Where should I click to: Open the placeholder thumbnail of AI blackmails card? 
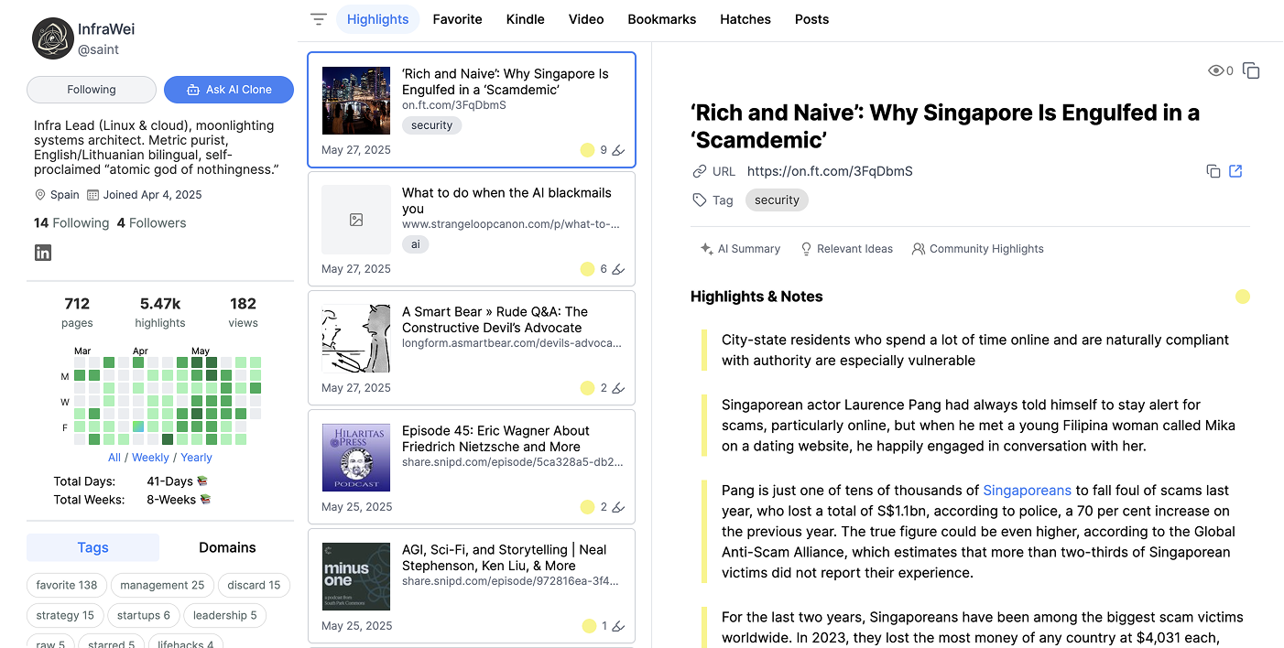(356, 220)
